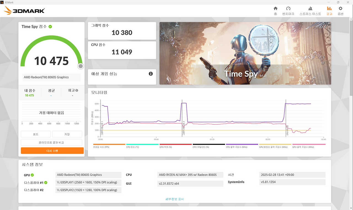Click the DISPLAY2 1920 × 1280 value
Image resolution: width=353 pixels, height=210 pixels.
88,190
